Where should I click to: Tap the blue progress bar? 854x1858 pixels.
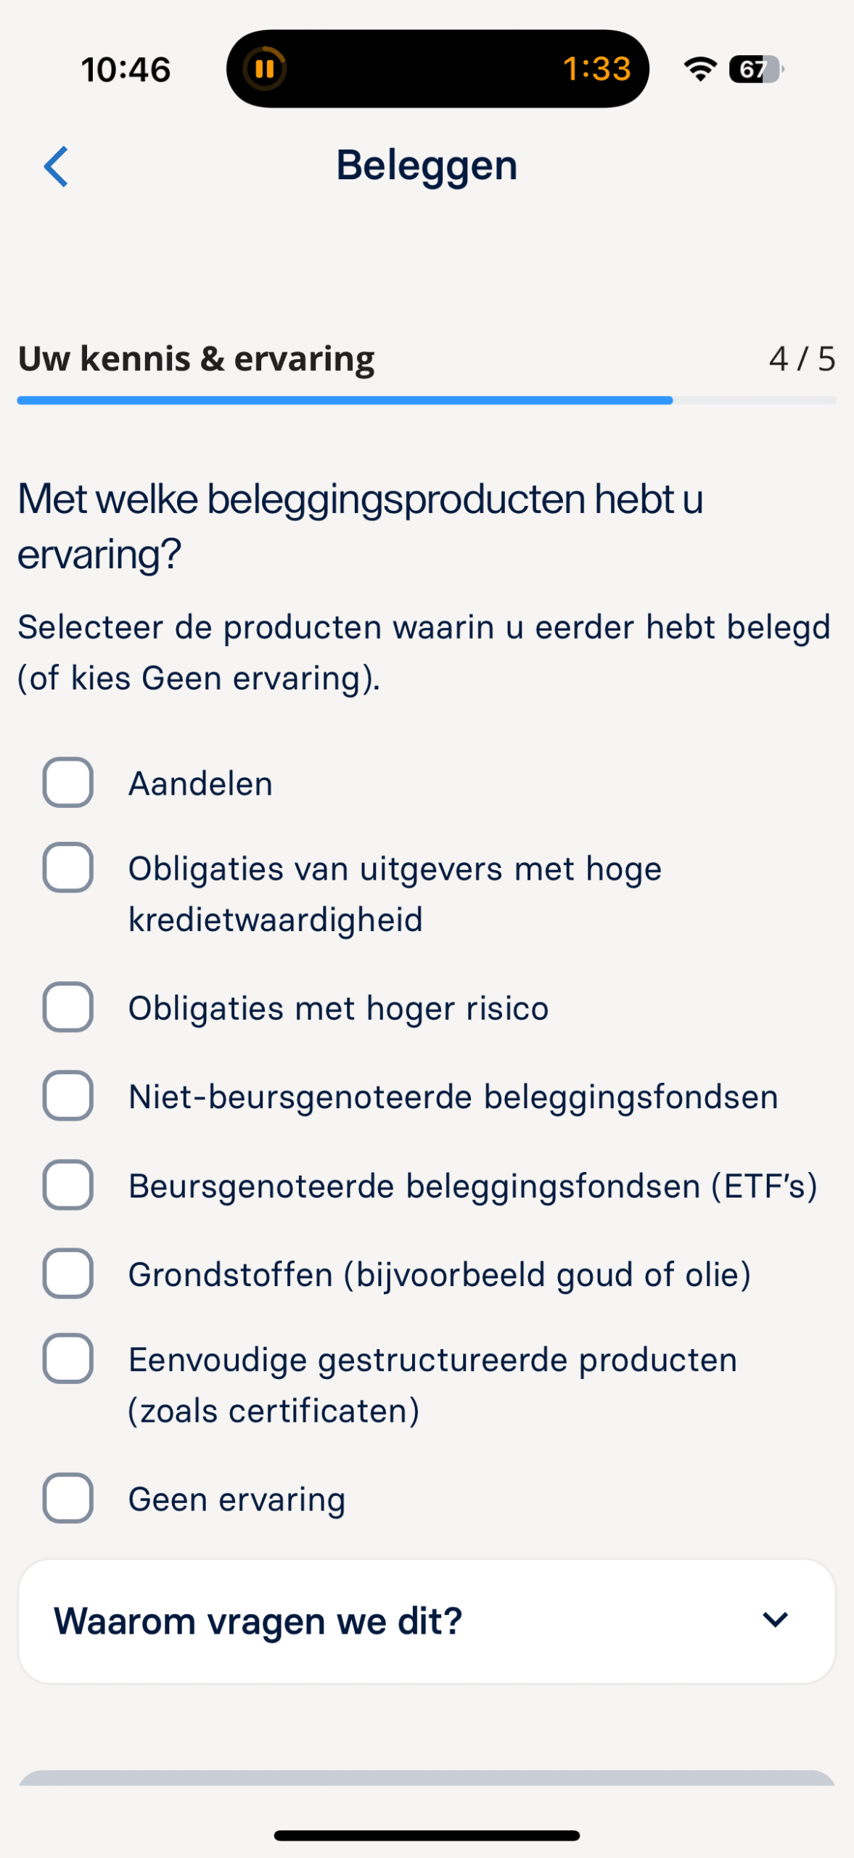coord(345,400)
